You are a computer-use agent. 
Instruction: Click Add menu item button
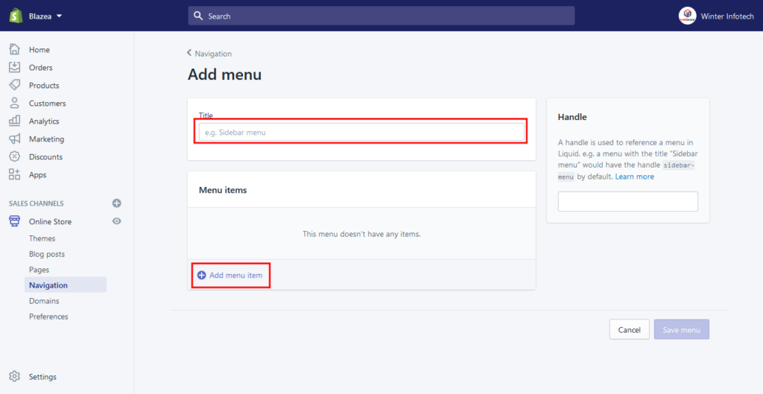click(229, 276)
